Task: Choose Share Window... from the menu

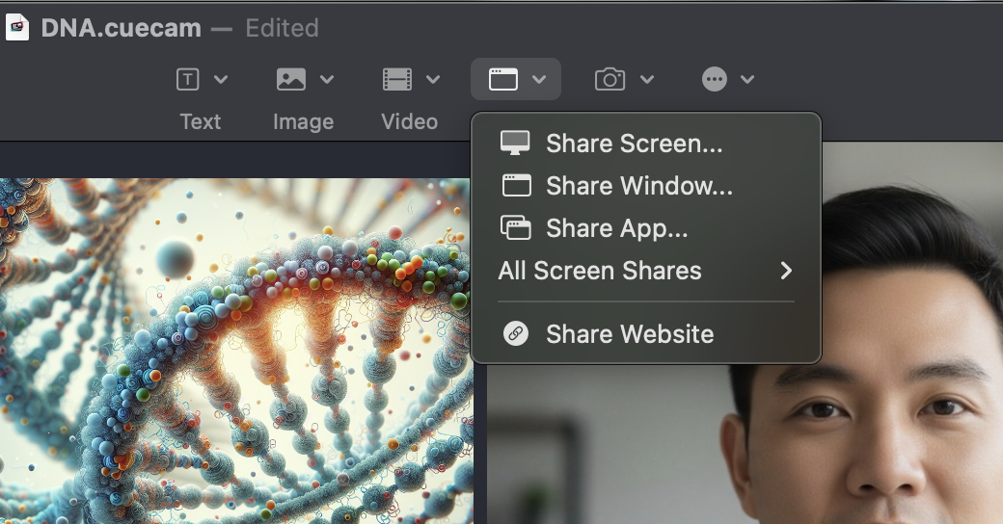Action: point(646,185)
